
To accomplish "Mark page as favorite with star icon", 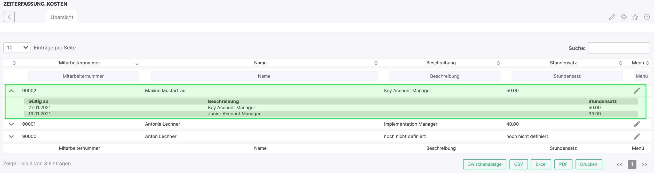I will [635, 17].
